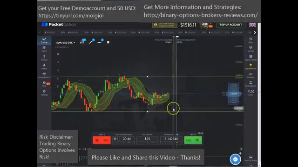Open the drawing tools line icon

click(91, 42)
